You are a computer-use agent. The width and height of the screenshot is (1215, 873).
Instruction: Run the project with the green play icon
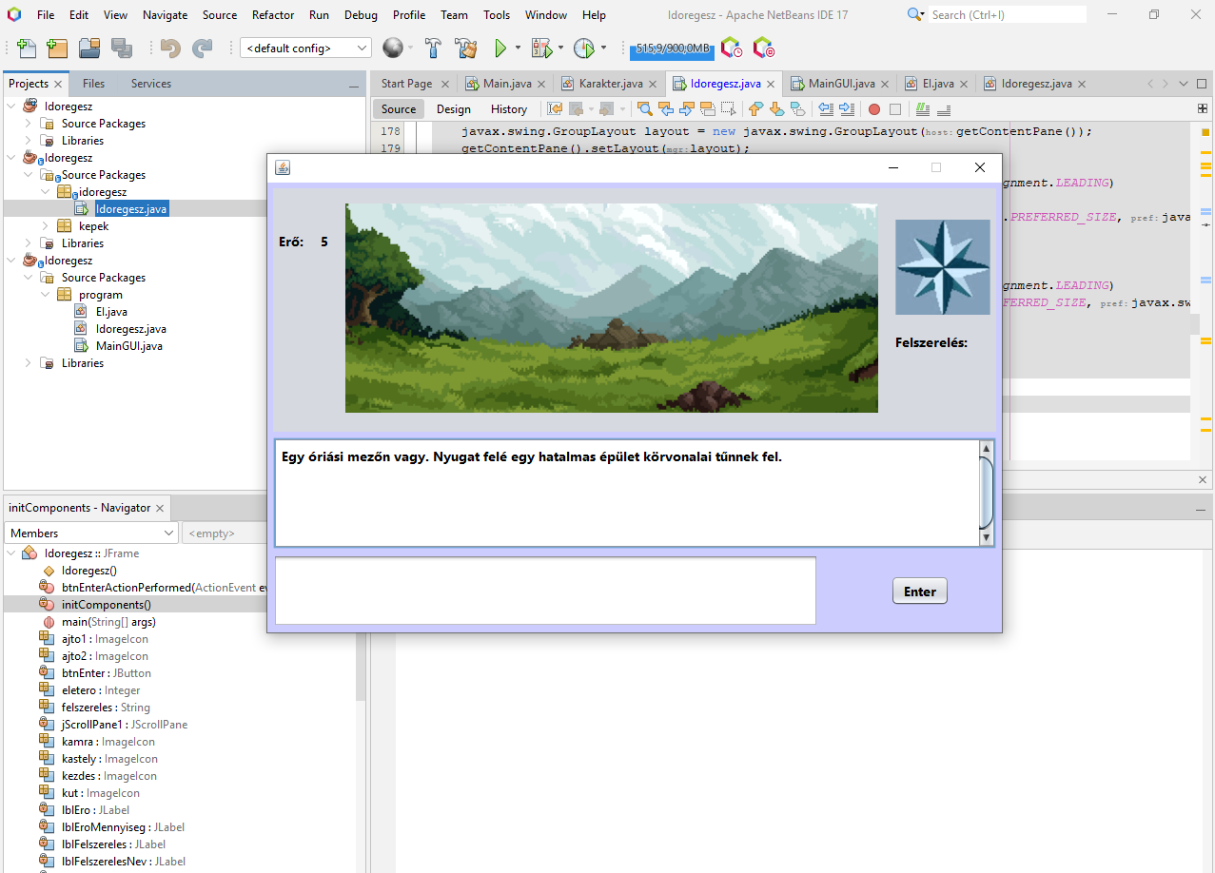(500, 48)
